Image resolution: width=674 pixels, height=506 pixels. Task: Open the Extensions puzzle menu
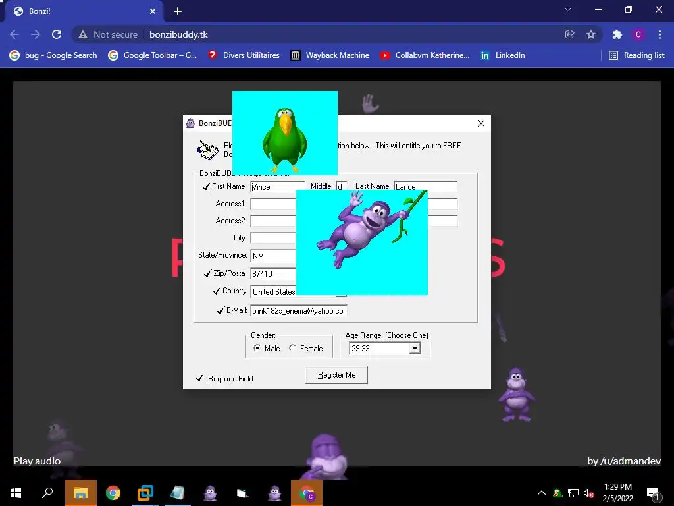coord(617,34)
